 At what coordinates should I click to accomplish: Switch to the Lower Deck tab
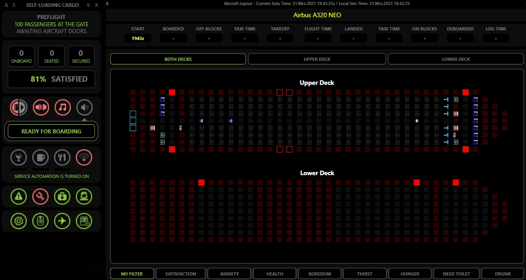point(456,59)
